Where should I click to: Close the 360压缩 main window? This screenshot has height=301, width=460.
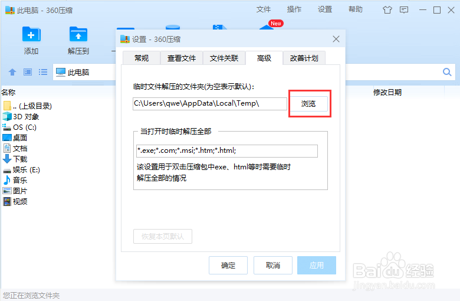pos(451,10)
